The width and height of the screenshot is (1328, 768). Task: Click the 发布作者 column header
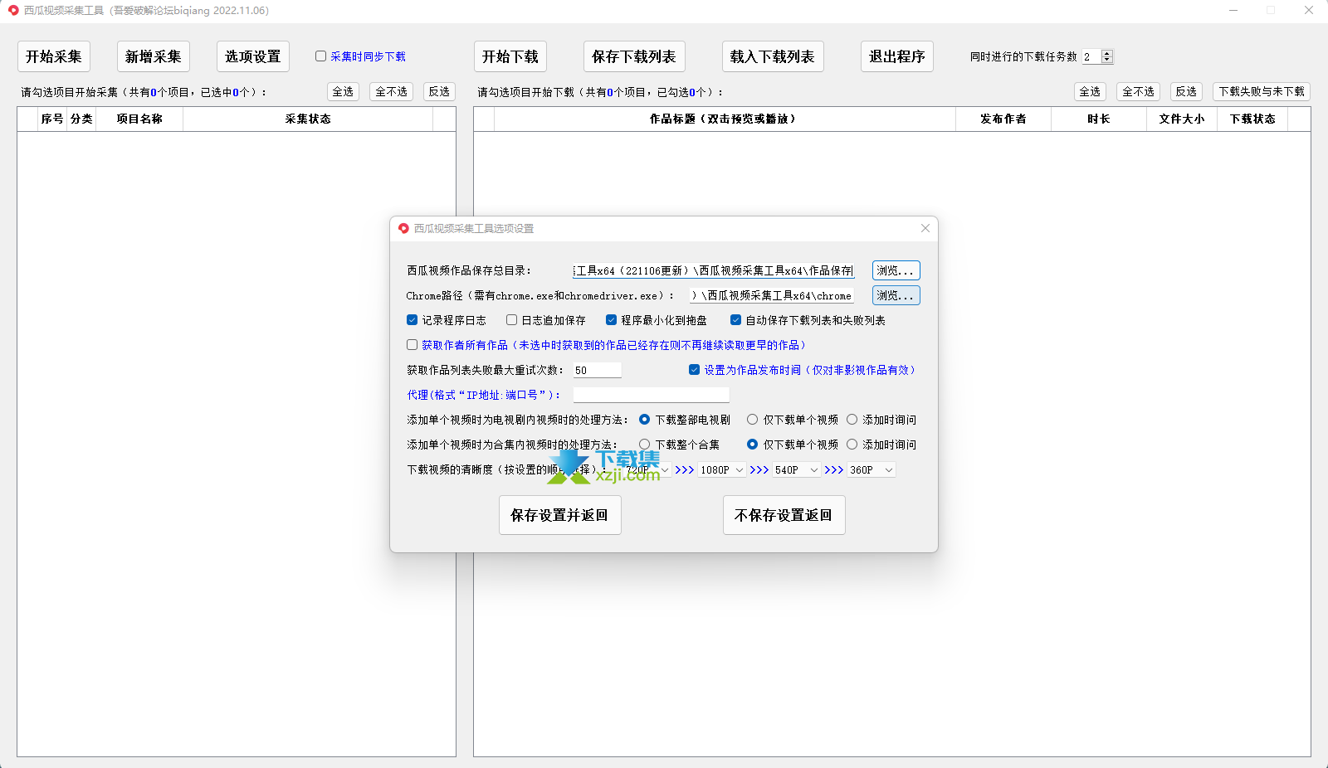(x=1003, y=119)
